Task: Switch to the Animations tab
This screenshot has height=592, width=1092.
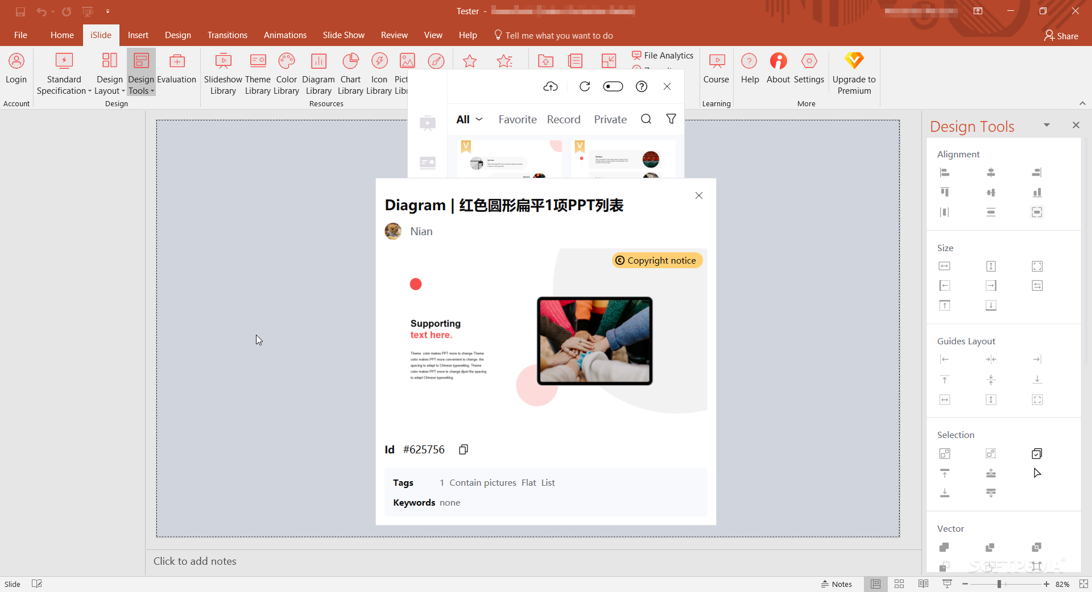Action: (x=285, y=35)
